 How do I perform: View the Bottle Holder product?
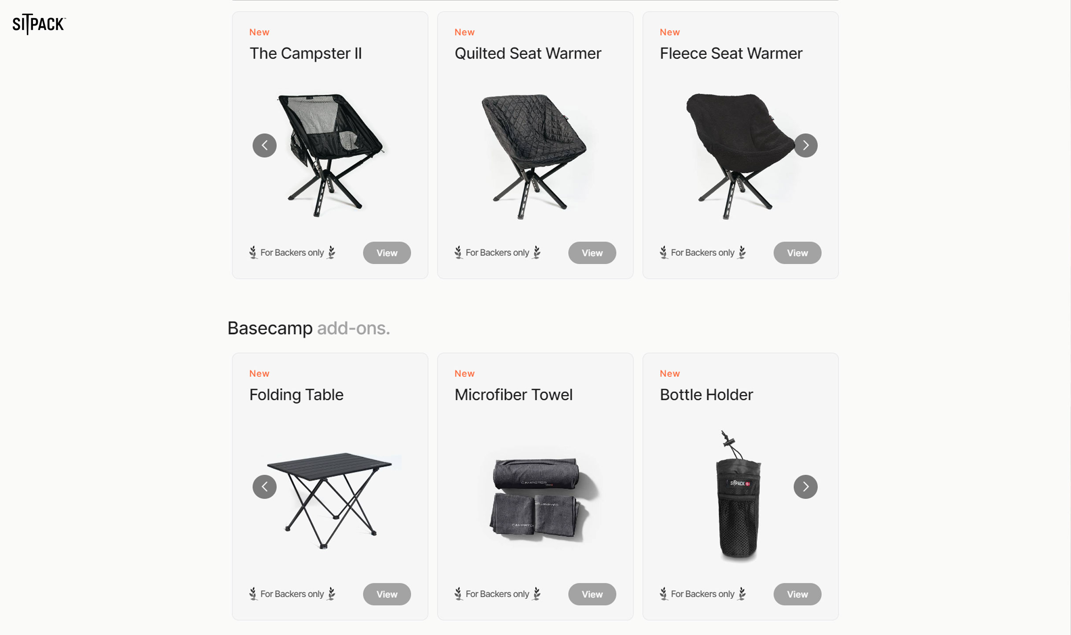pos(797,594)
